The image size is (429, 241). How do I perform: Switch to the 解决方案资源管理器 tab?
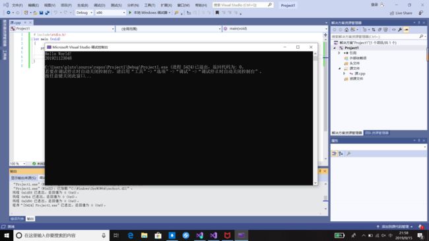point(347,133)
